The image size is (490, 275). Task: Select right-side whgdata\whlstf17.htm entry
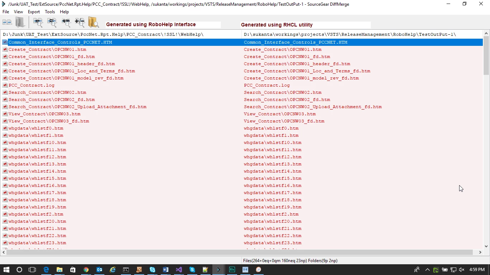273,193
